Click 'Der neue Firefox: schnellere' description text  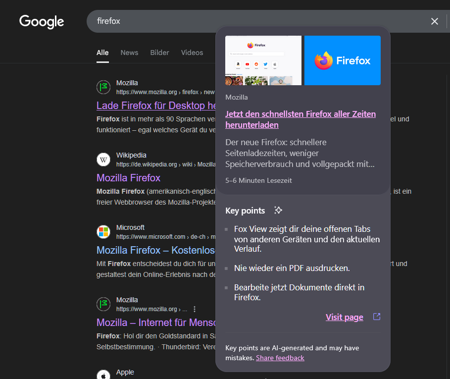[x=300, y=153]
